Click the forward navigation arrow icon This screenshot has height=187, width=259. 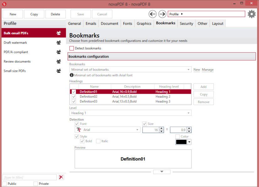[x=162, y=14]
